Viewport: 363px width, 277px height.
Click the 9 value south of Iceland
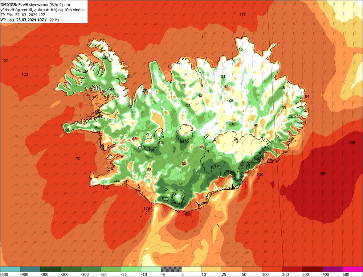point(217,226)
